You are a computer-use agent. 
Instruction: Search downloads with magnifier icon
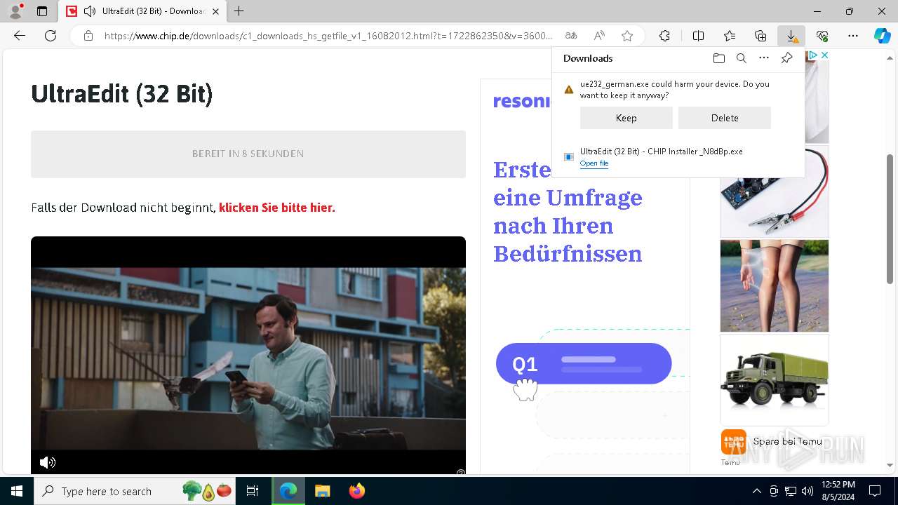click(741, 58)
